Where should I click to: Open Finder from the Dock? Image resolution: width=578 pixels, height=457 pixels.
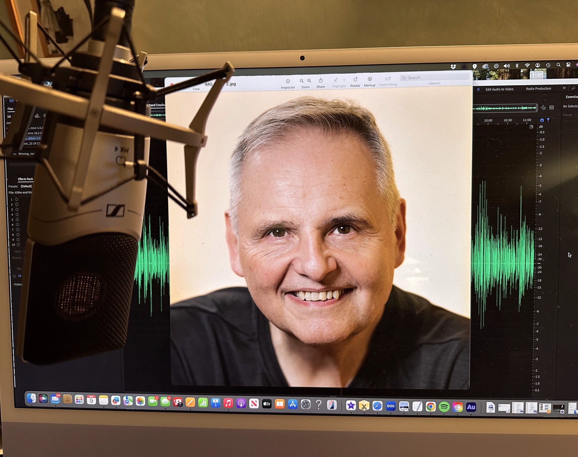(x=31, y=398)
